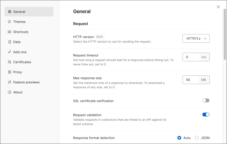Click the Certificates icon in sidebar

10,62
